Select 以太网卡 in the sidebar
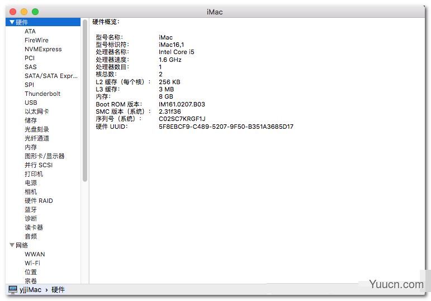 click(x=37, y=111)
